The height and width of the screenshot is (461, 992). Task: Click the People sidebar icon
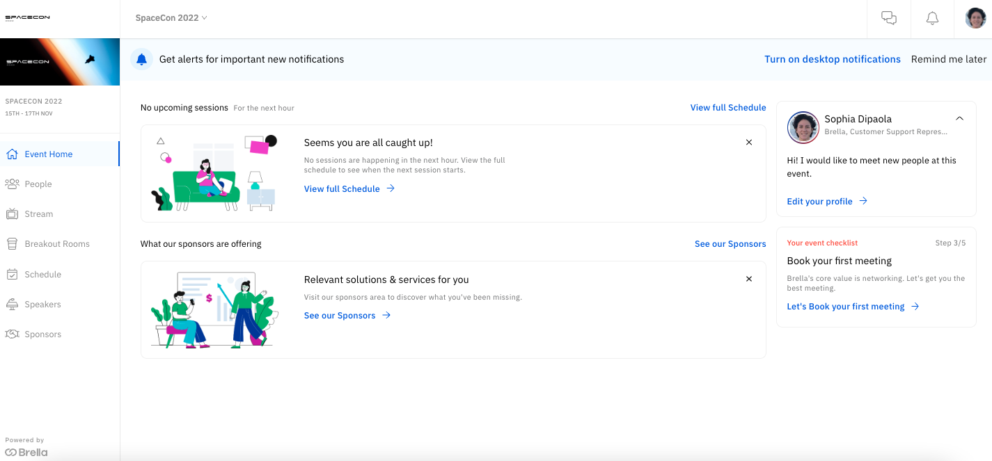[x=12, y=184]
